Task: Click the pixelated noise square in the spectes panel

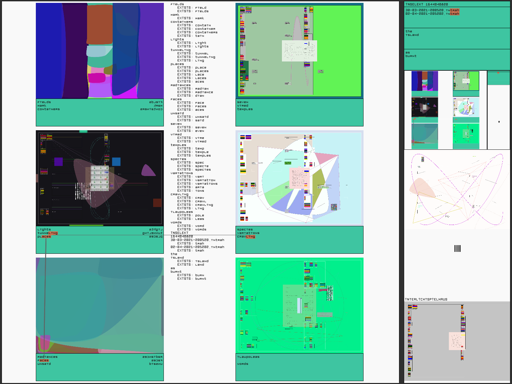Action: pyautogui.click(x=334, y=207)
